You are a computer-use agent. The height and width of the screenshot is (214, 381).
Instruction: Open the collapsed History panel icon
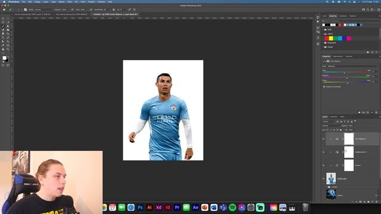318,17
